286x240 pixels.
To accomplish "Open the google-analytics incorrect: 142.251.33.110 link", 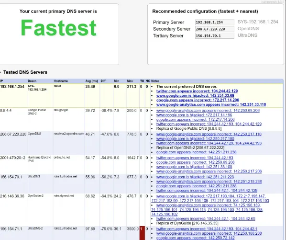I will (211, 104).
